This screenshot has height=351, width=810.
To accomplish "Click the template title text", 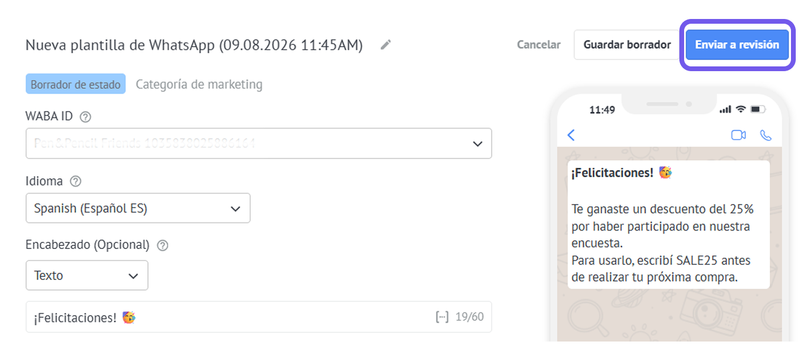I will [x=194, y=45].
